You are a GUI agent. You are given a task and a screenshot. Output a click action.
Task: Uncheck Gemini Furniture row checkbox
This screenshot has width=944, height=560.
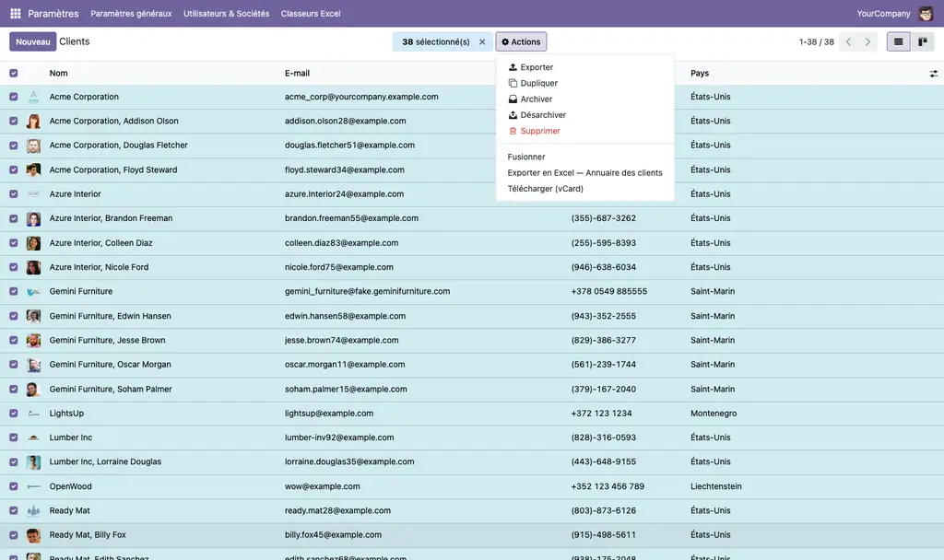tap(13, 292)
